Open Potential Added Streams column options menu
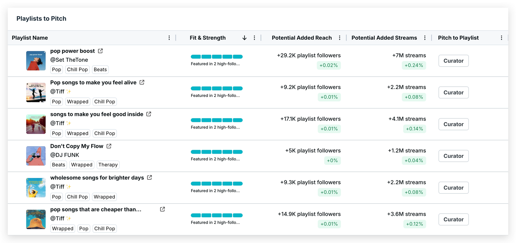Image resolution: width=516 pixels, height=243 pixels. (x=425, y=38)
